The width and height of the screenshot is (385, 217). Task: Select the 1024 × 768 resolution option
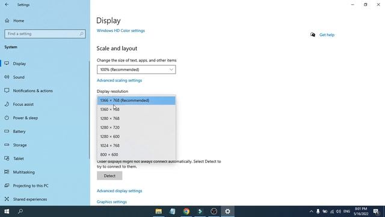137,145
